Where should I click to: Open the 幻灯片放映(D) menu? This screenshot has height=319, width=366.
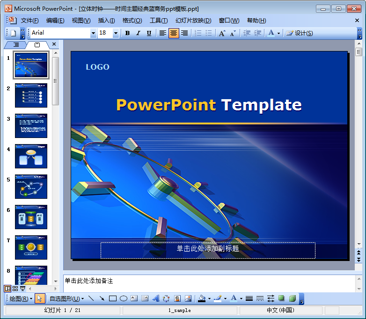(193, 21)
